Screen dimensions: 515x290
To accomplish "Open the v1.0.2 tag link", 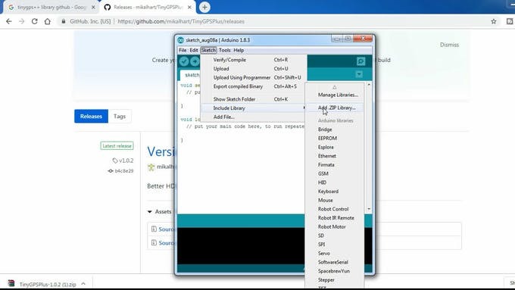I will click(x=123, y=161).
